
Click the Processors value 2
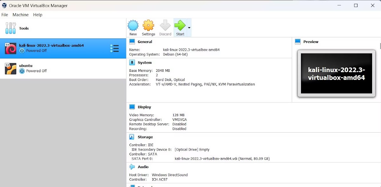(x=157, y=75)
